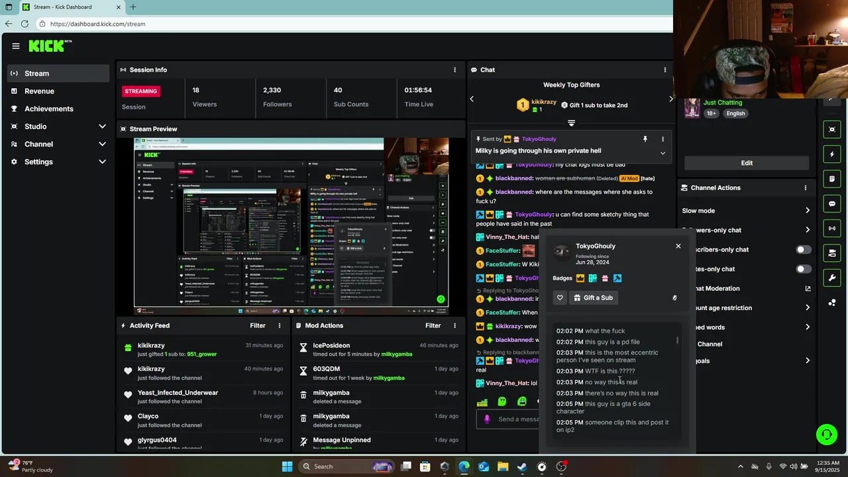This screenshot has width=848, height=477.
Task: Click username kikikrazy in Weekly Top Gifters
Action: [544, 102]
